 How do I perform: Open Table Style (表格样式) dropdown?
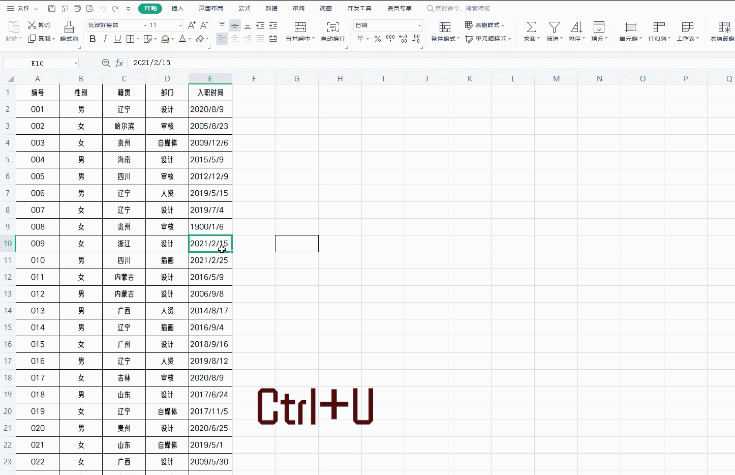pos(485,25)
